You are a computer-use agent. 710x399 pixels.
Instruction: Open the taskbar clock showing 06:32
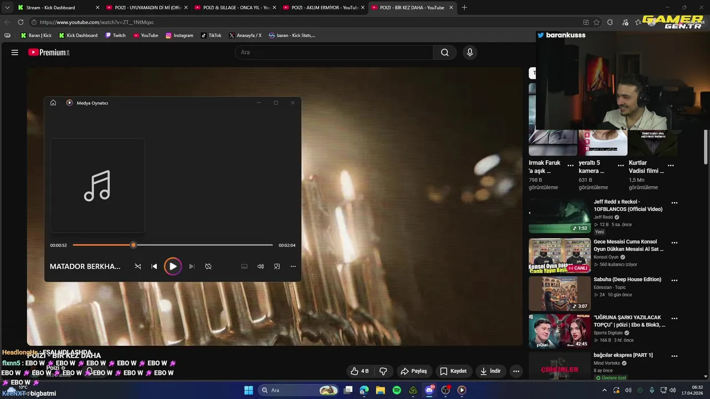tap(692, 390)
